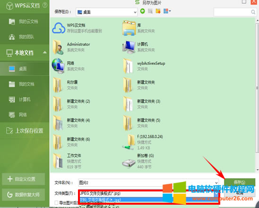Toggle the 导出图片后 checkbox

pos(56,202)
